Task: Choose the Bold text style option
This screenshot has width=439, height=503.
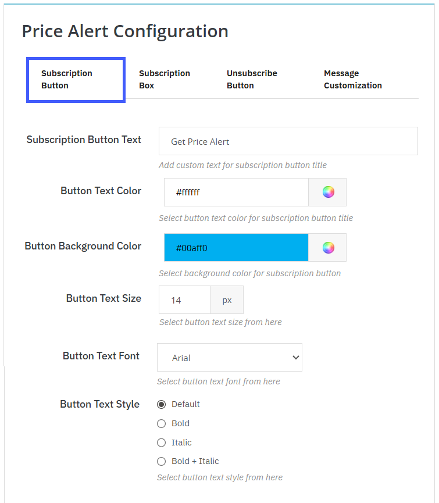Action: 162,423
